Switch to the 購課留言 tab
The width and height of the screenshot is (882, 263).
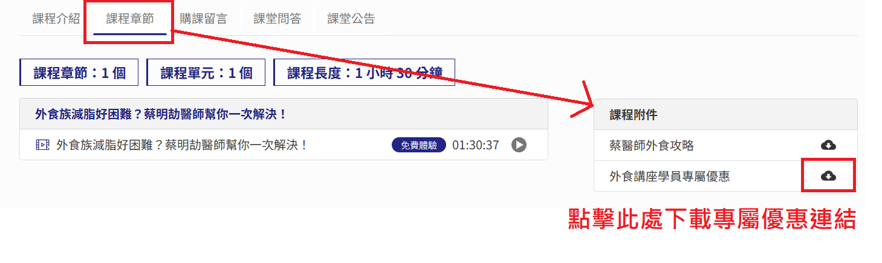[204, 19]
